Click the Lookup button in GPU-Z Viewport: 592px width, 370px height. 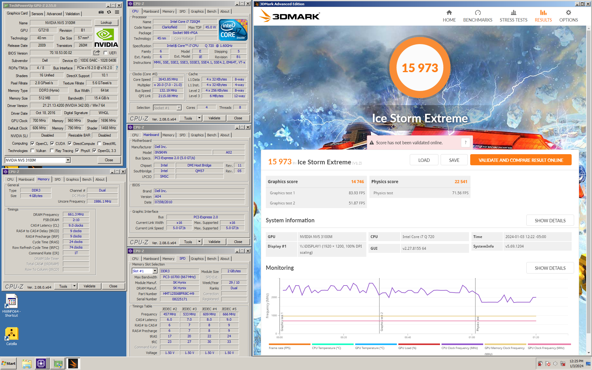tap(106, 23)
